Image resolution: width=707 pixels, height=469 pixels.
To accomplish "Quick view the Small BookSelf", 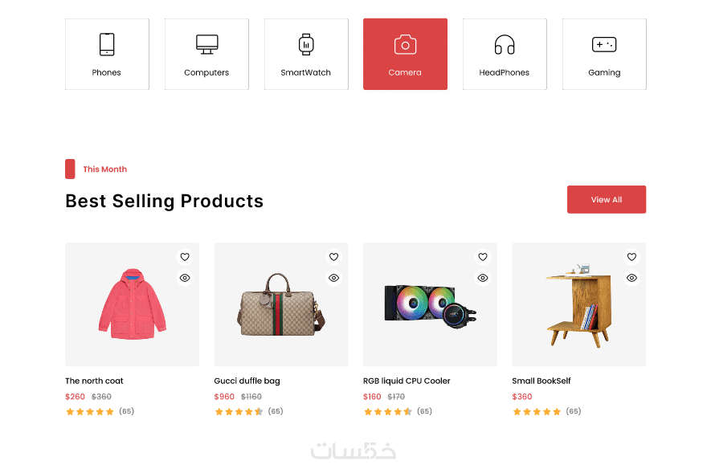I will point(631,278).
